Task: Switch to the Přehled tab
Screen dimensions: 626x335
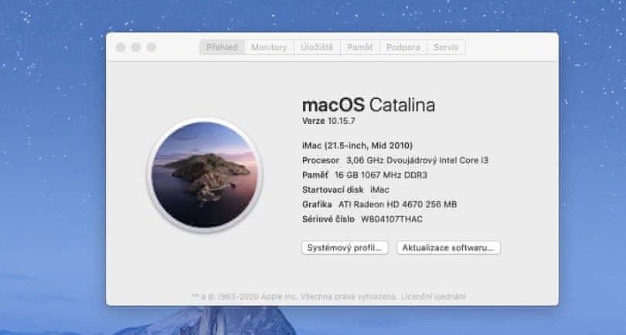Action: [x=222, y=47]
